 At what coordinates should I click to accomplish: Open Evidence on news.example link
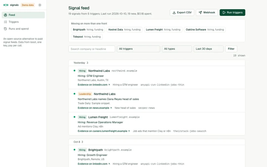[x=95, y=108]
